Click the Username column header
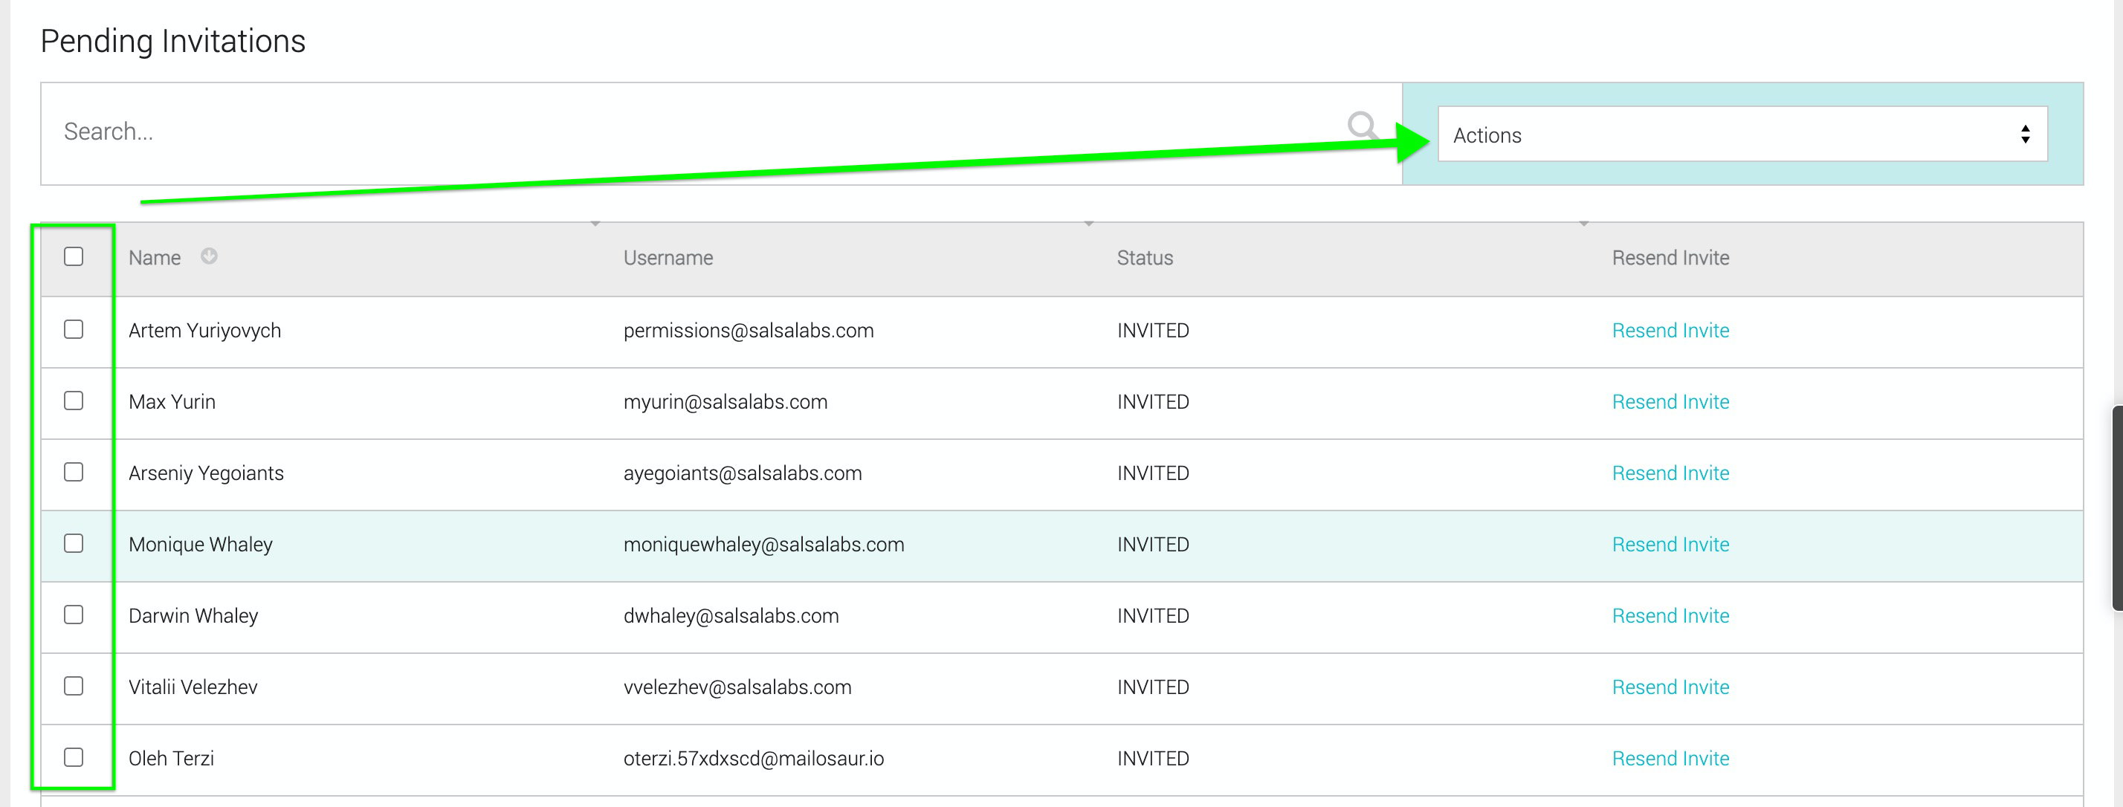 coord(668,258)
